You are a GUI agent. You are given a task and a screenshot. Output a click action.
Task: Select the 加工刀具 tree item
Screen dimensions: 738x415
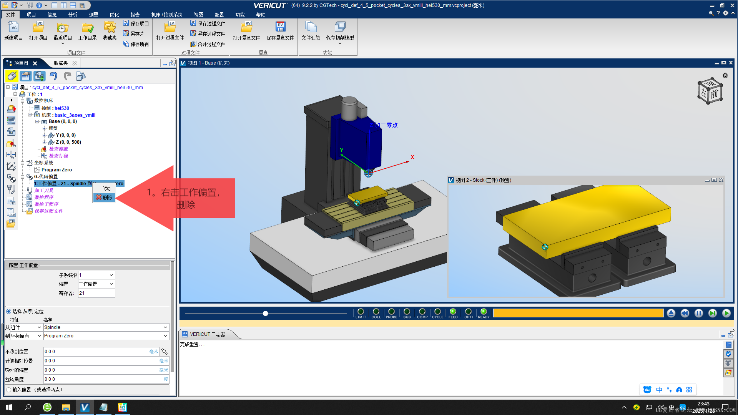[44, 191]
